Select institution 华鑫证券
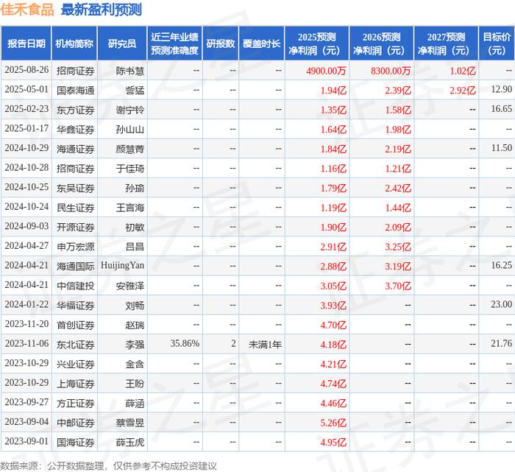 coord(76,129)
